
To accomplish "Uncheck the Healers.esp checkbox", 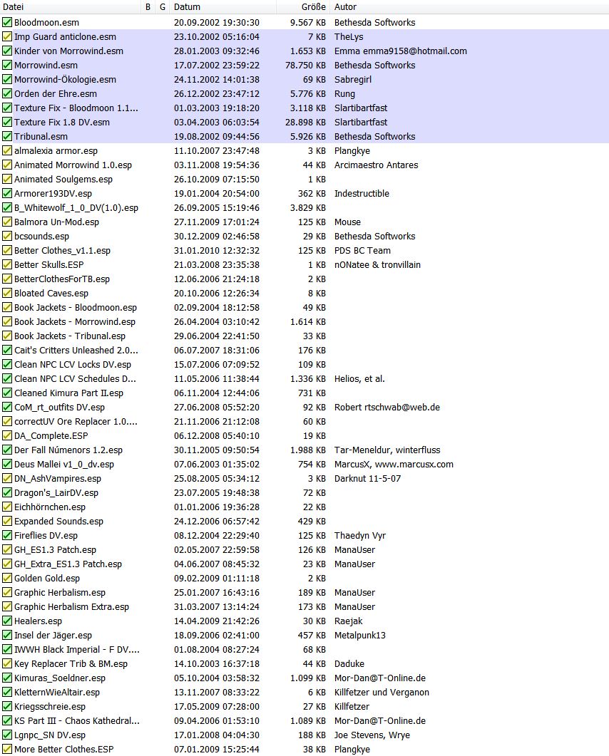I will point(7,621).
